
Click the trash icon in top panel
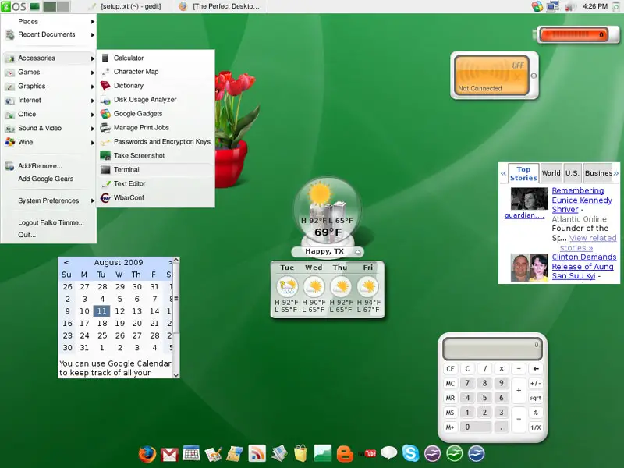tap(617, 6)
